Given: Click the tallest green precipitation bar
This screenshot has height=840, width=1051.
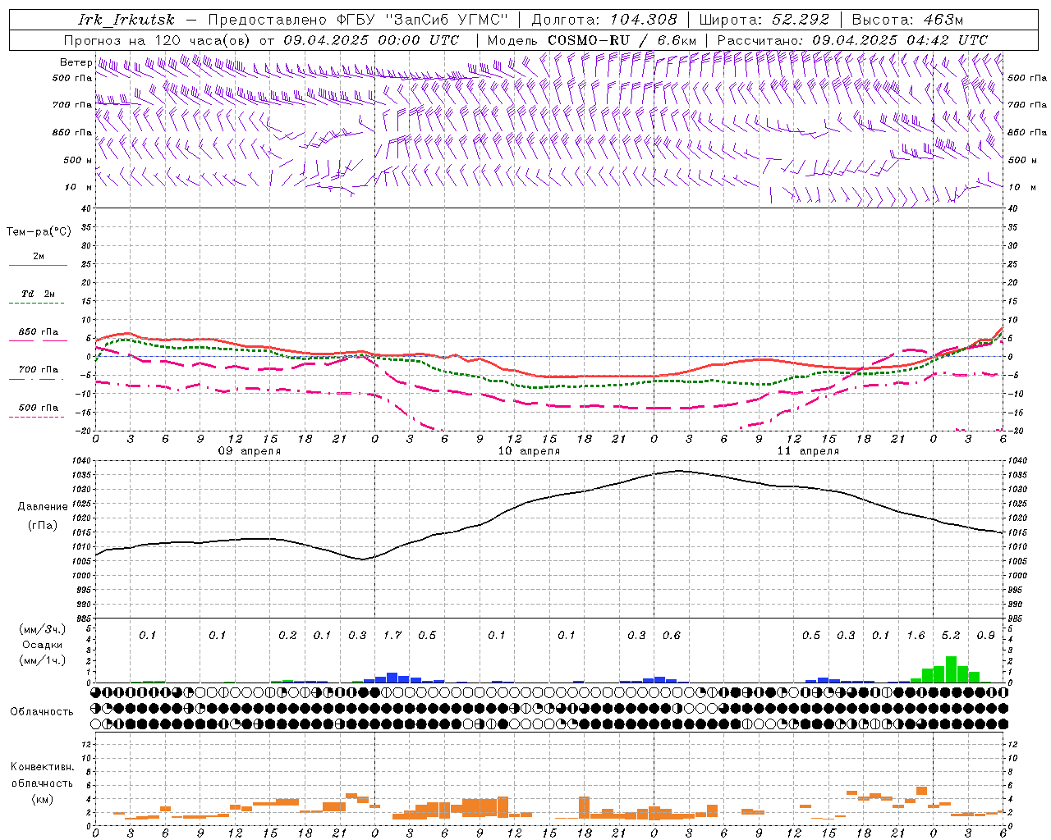Looking at the screenshot, I should pyautogui.click(x=951, y=669).
